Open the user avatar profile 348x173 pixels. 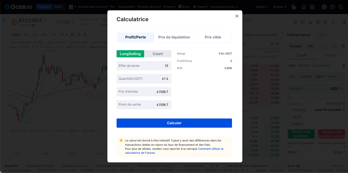coord(294,7)
